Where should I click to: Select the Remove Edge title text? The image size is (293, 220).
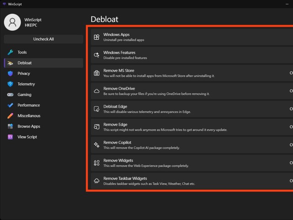115,124
